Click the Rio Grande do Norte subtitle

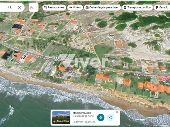[x=83, y=116]
